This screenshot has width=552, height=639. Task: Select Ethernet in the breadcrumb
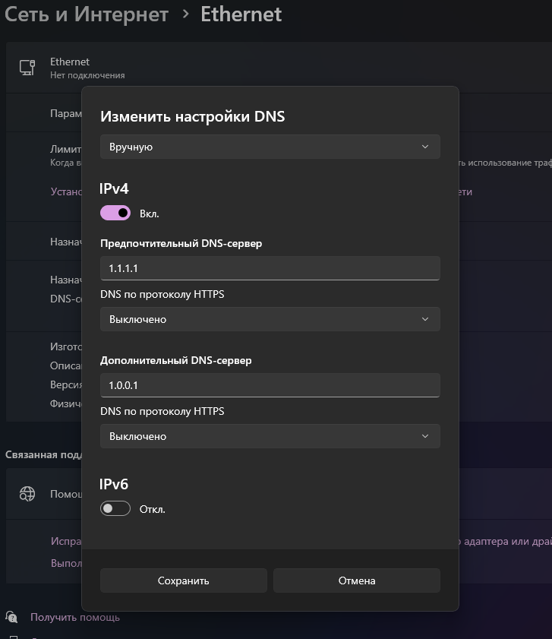click(x=241, y=14)
